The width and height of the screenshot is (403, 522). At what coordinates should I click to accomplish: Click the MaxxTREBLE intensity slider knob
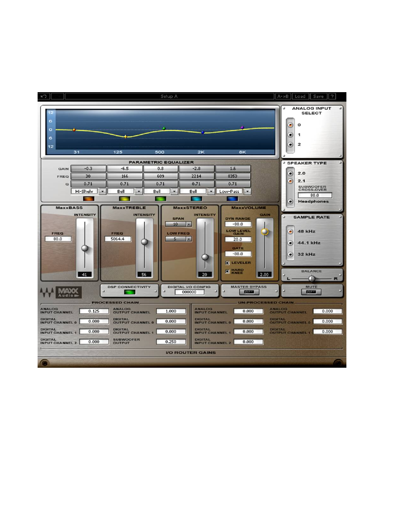(x=144, y=242)
